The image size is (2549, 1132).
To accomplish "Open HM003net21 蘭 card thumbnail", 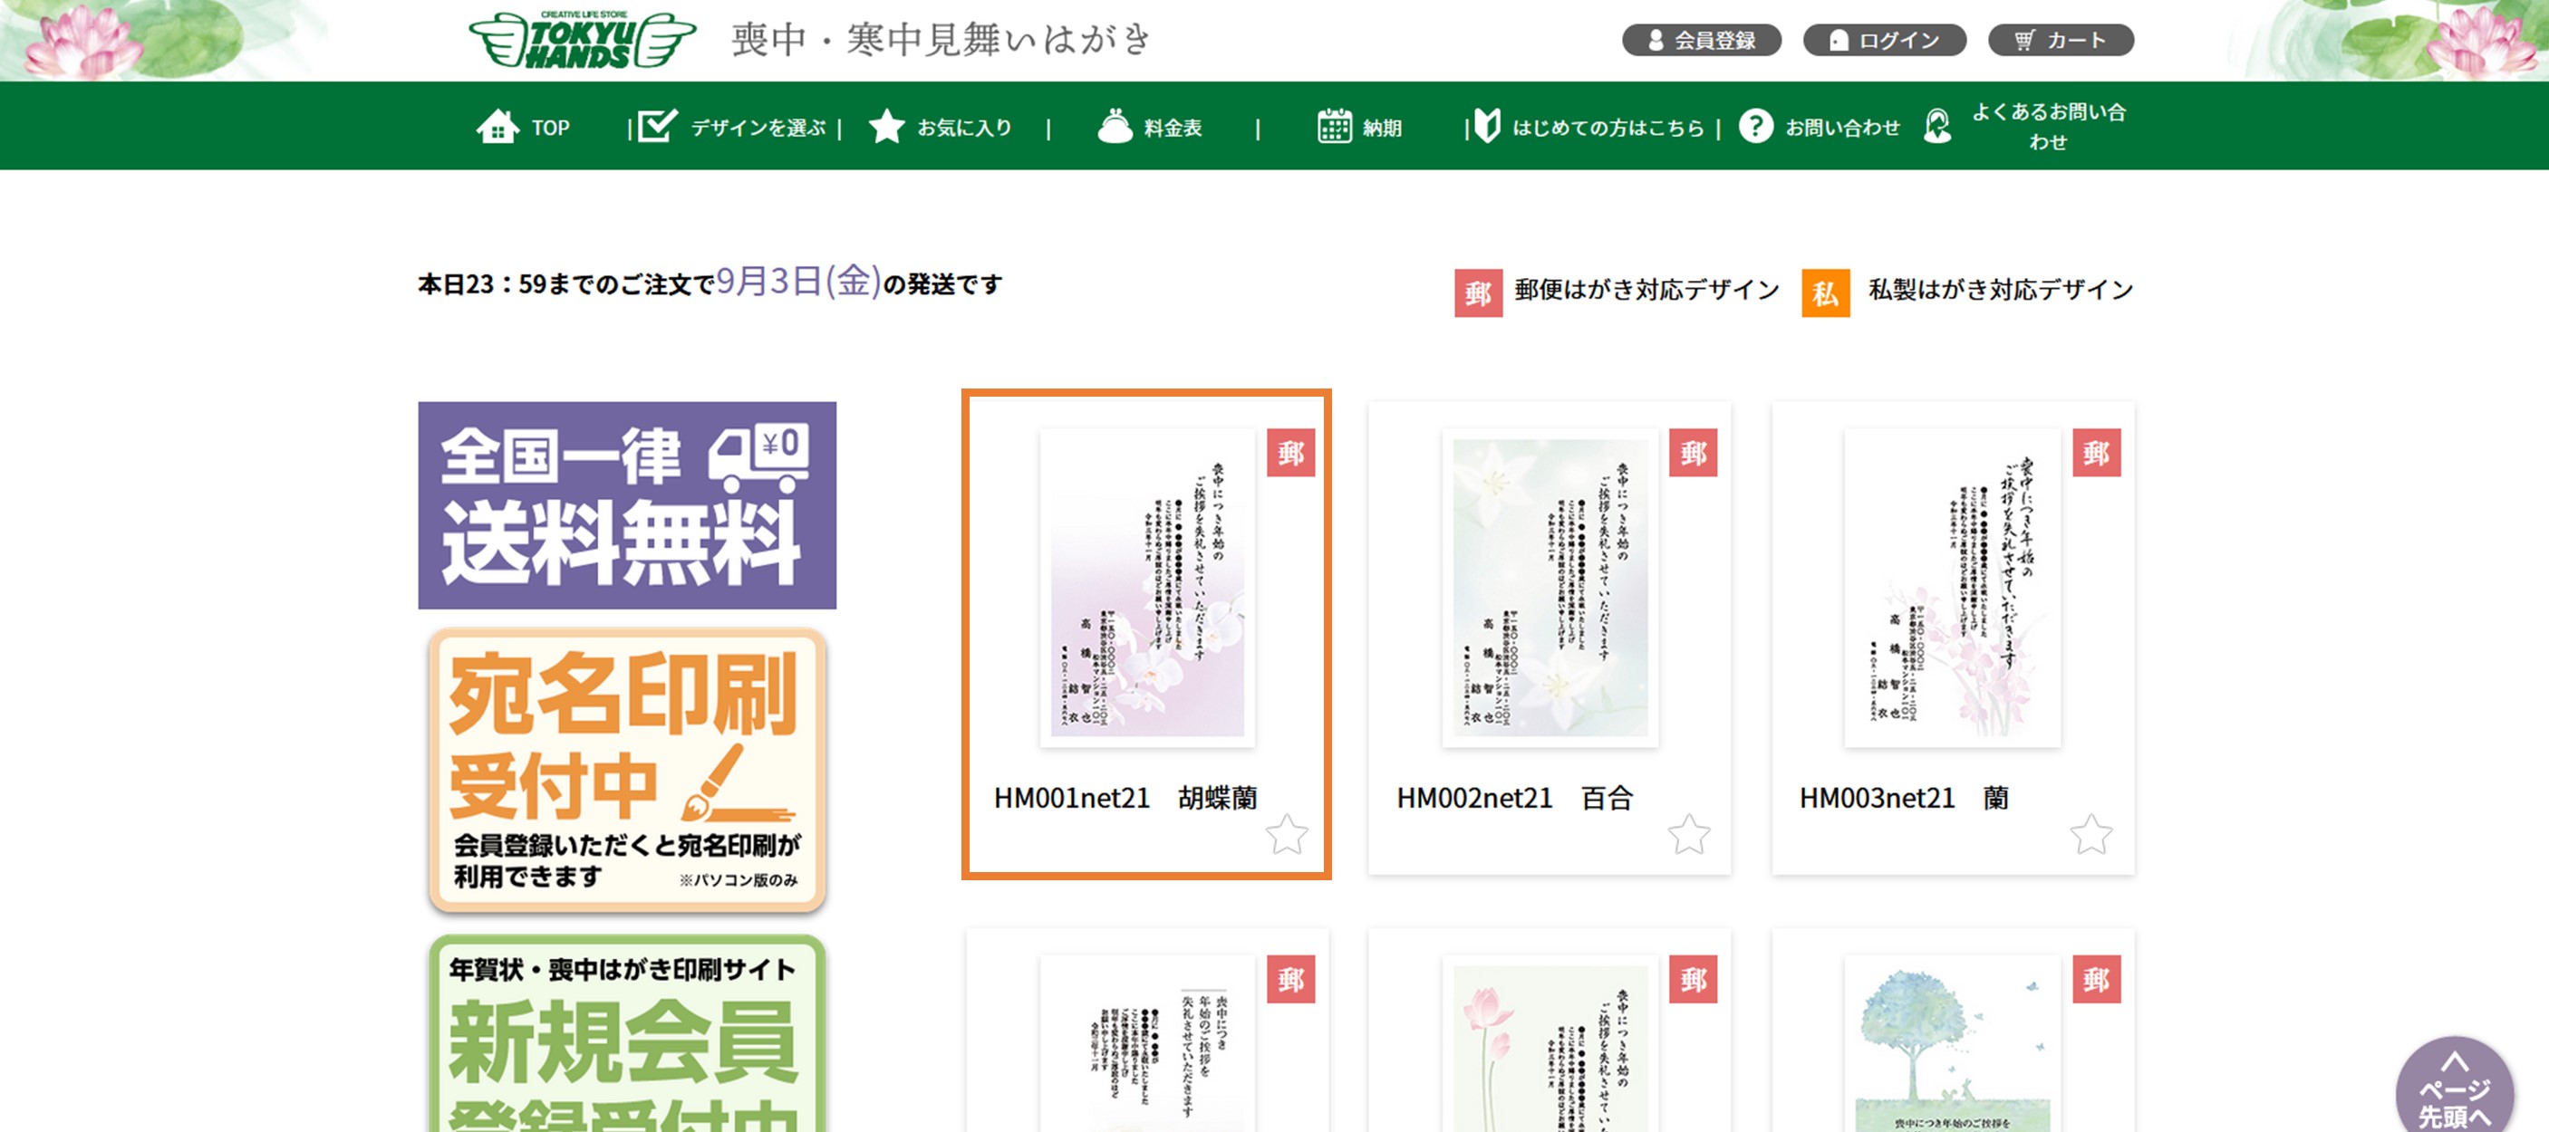I will [x=1953, y=587].
